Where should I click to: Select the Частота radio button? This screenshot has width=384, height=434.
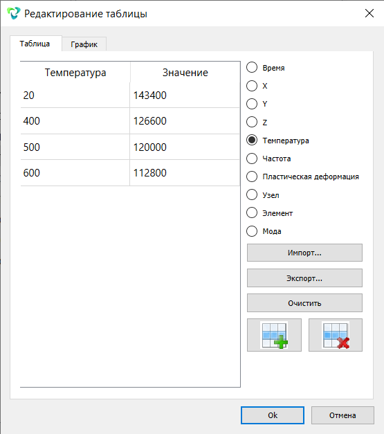(252, 159)
